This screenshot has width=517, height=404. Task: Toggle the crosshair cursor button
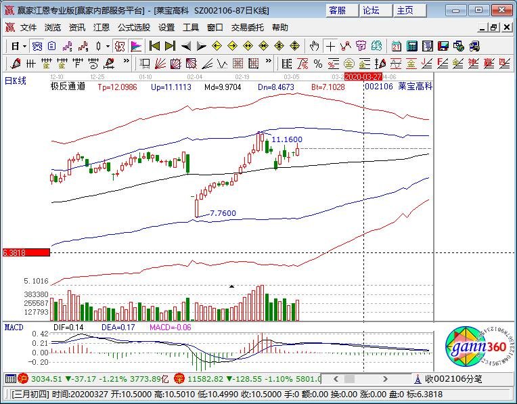(x=330, y=46)
